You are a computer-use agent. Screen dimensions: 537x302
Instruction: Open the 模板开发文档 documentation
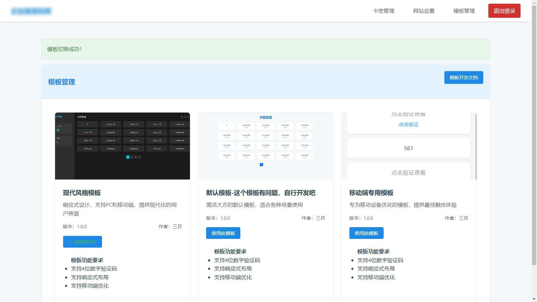coord(463,78)
